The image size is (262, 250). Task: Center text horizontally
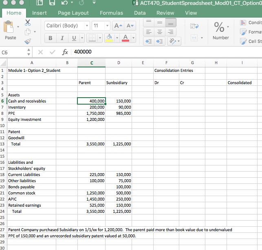[x=160, y=32]
